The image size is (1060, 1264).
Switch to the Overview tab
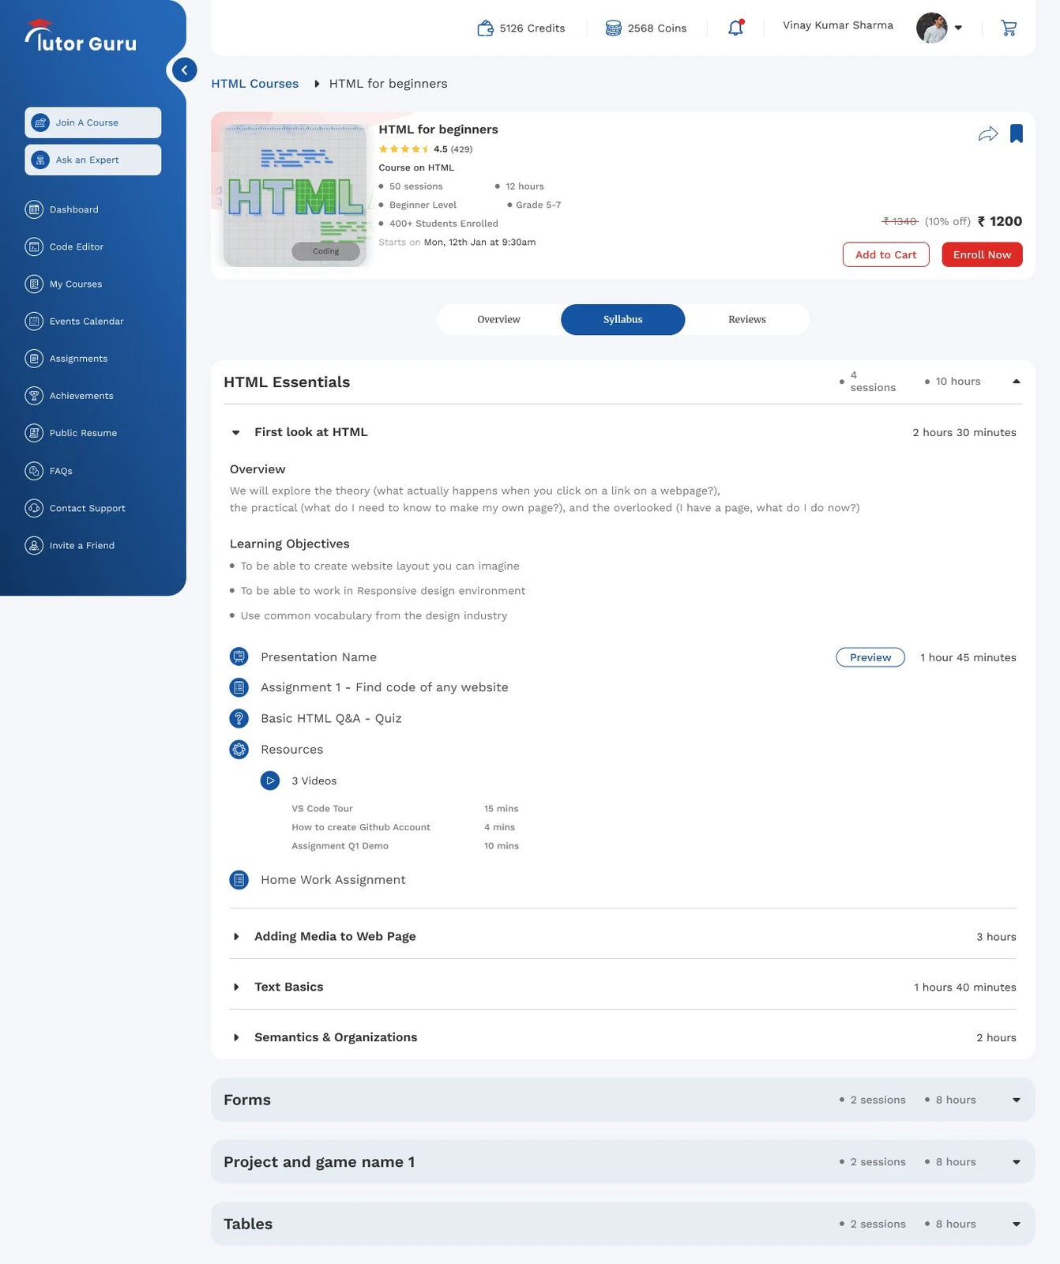(x=498, y=320)
